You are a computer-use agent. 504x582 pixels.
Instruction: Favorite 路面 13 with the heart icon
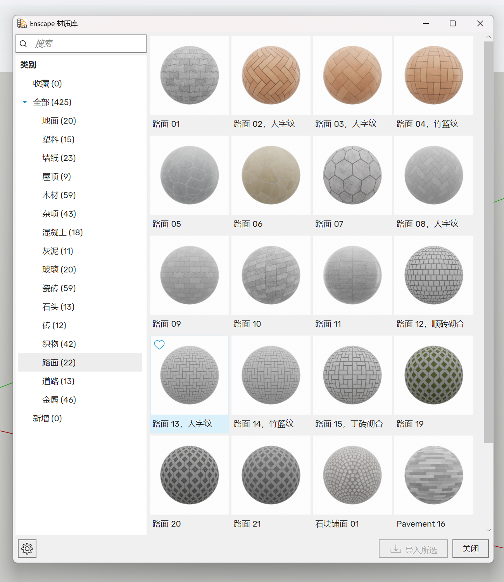pyautogui.click(x=159, y=344)
